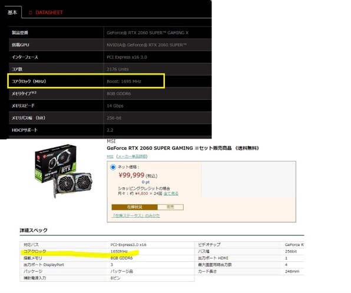
Task: Click the 最大画面同時出力数 spec label
Action: (x=215, y=265)
